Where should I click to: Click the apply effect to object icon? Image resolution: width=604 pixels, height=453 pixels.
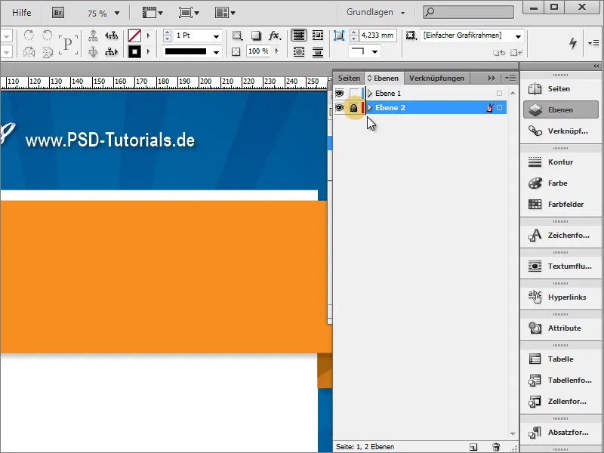coord(237,35)
